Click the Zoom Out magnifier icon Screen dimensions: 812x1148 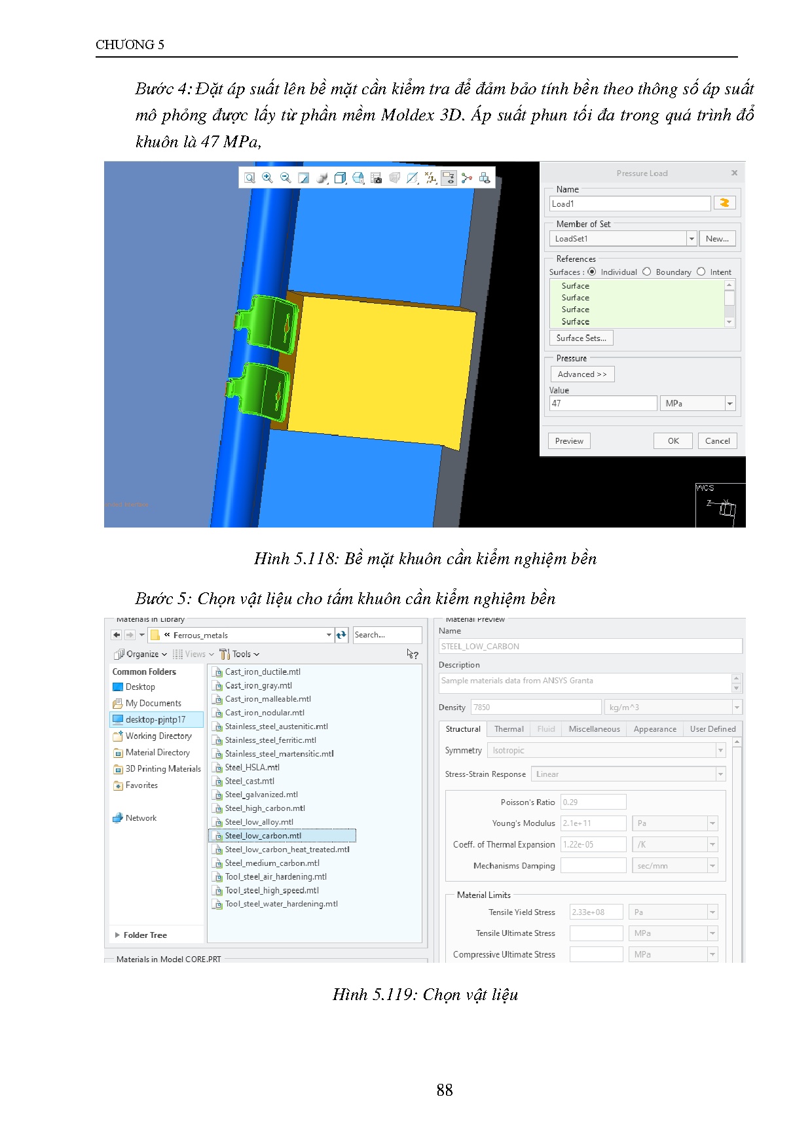286,178
